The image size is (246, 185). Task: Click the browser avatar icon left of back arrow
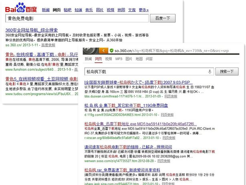click(91, 51)
